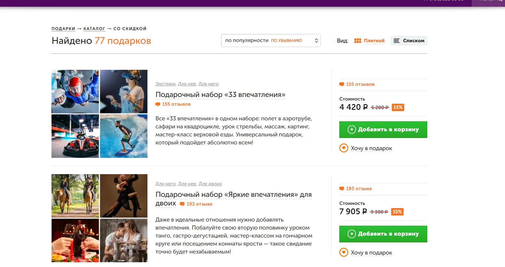Switch to tile view with the Плиткой grid icon
Image resolution: width=505 pixels, height=267 pixels.
point(358,41)
